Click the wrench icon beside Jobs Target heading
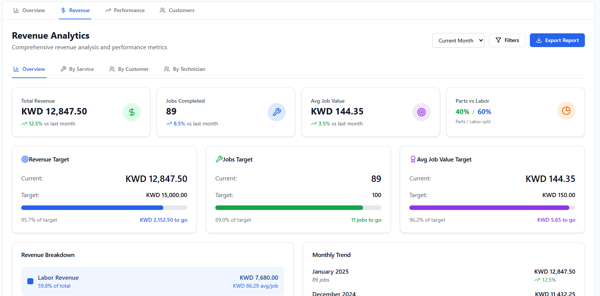 (219, 160)
